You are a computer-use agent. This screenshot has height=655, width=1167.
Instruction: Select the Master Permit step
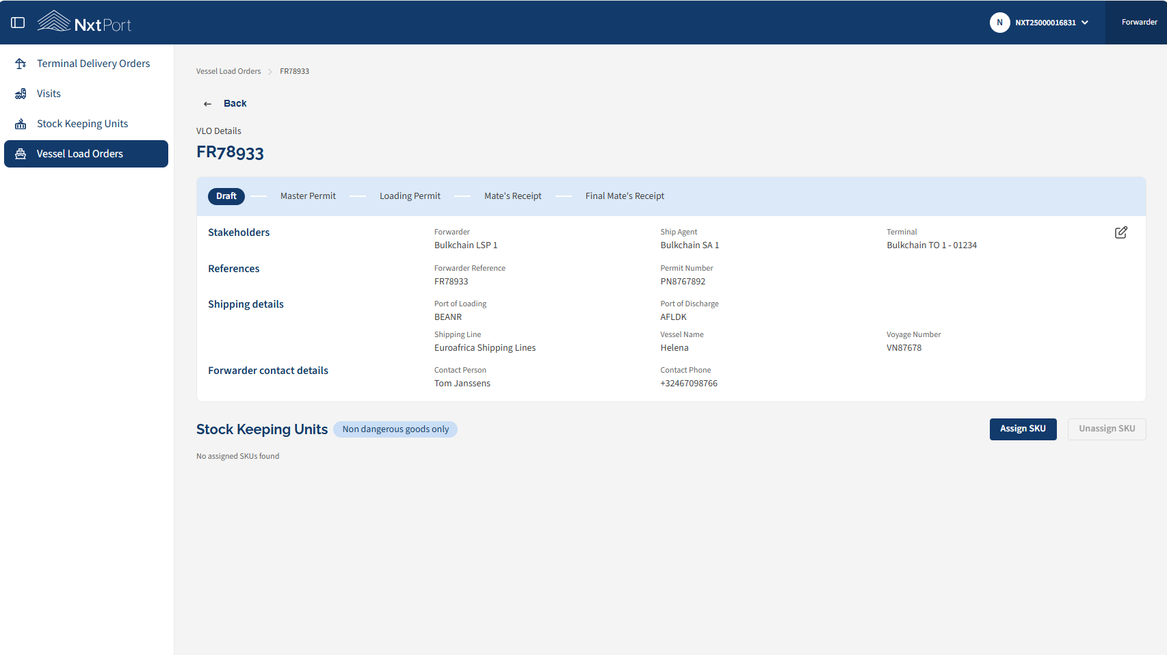(x=308, y=196)
